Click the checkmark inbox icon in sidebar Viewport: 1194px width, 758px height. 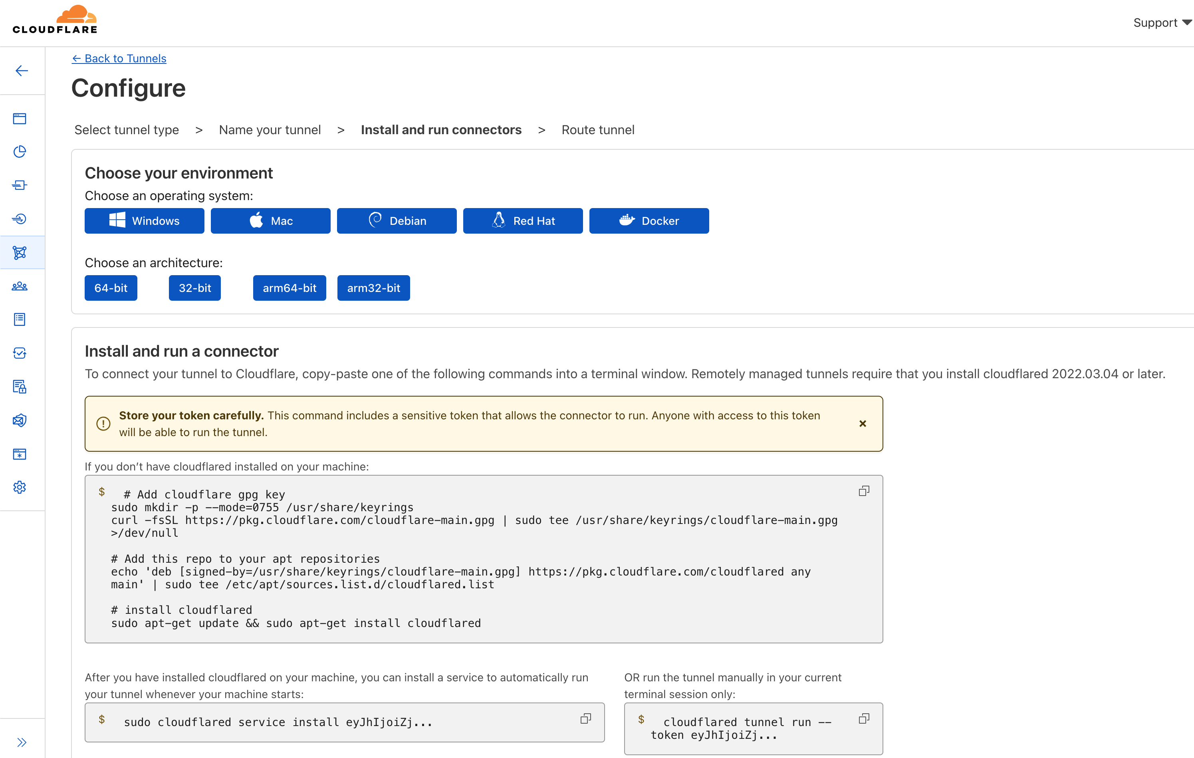[x=20, y=353]
